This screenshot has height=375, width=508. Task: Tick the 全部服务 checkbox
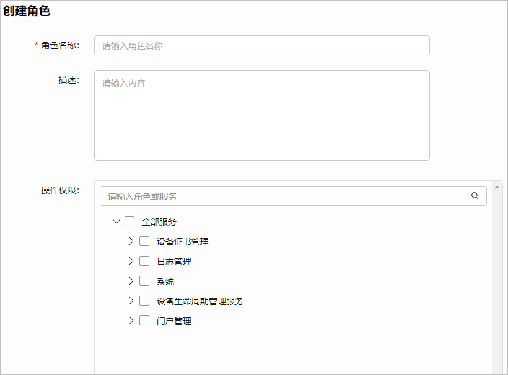(x=129, y=221)
